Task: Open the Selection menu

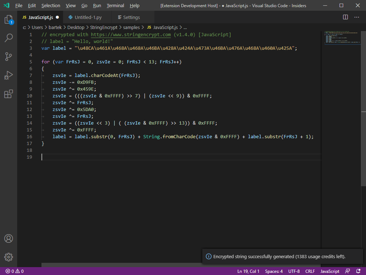Action: [51, 6]
